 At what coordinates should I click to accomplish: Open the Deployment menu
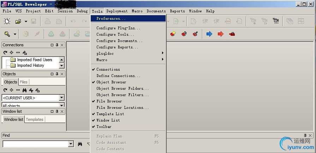point(117,11)
